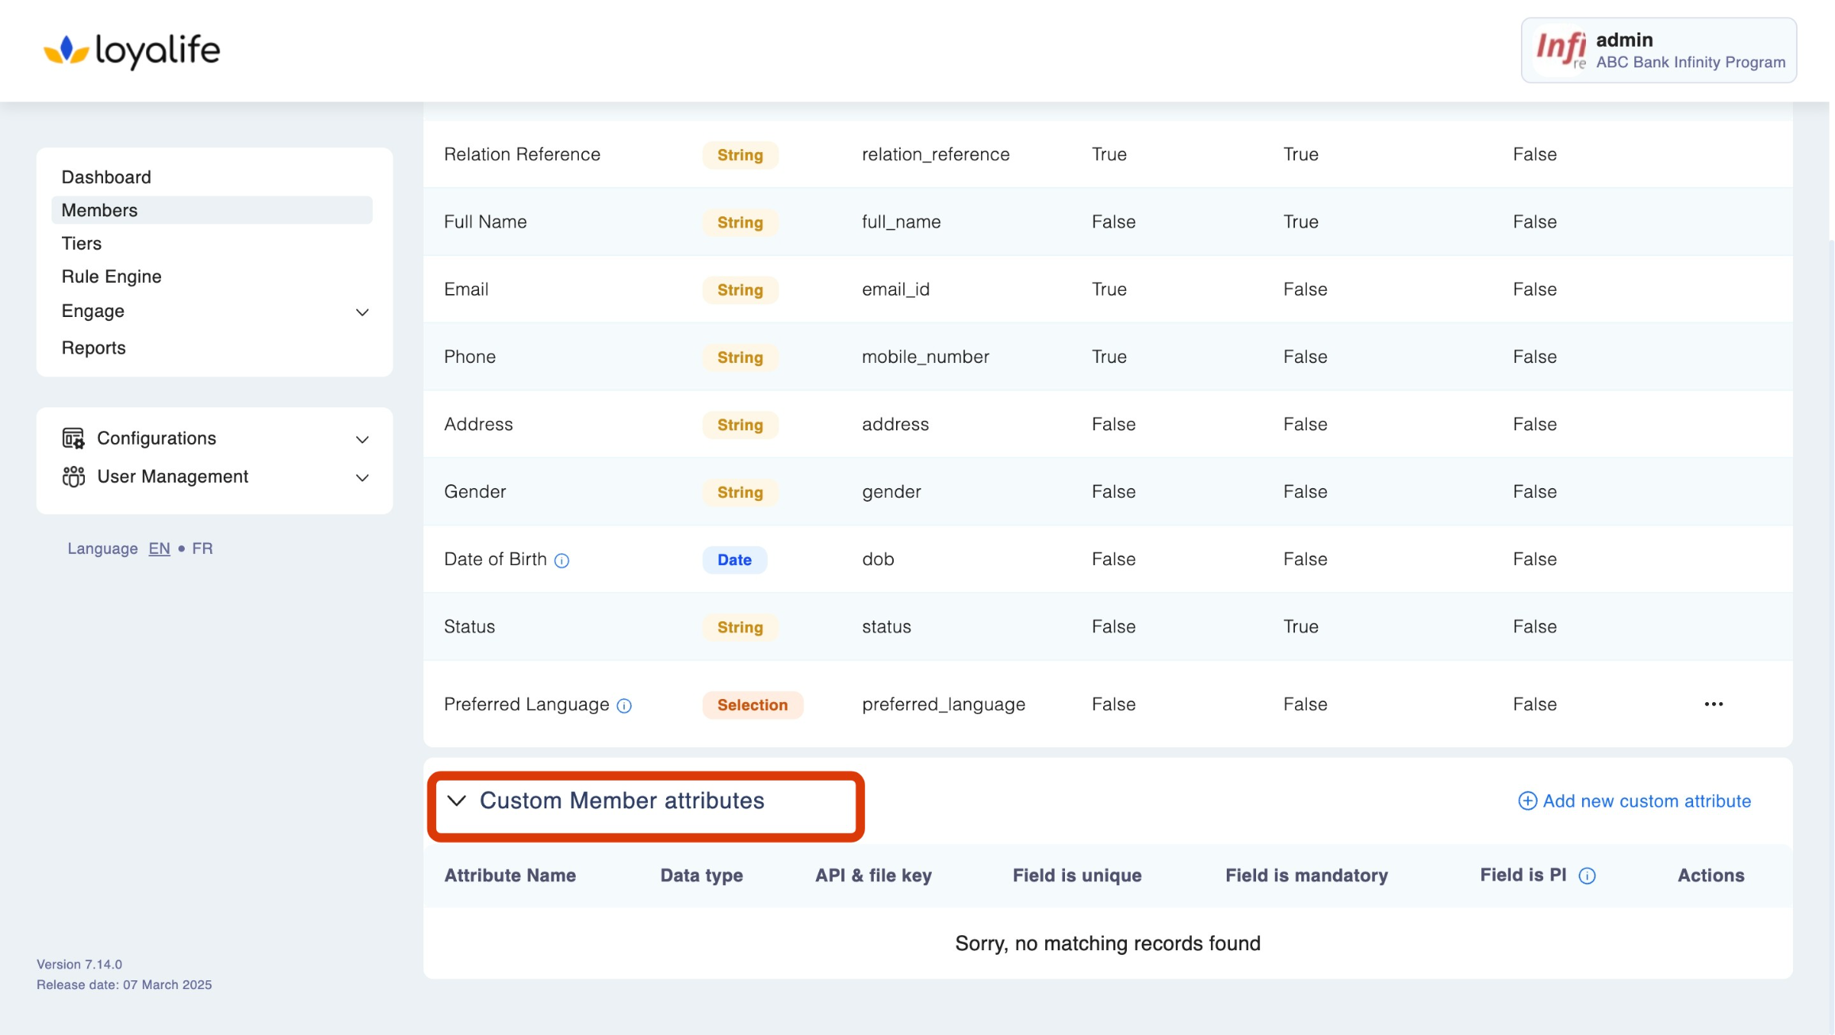
Task: Go to the Tiers page
Action: 82,243
